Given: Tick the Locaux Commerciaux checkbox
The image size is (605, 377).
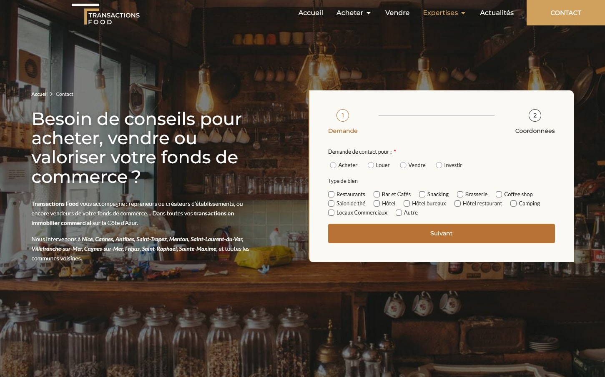Looking at the screenshot, I should 331,213.
